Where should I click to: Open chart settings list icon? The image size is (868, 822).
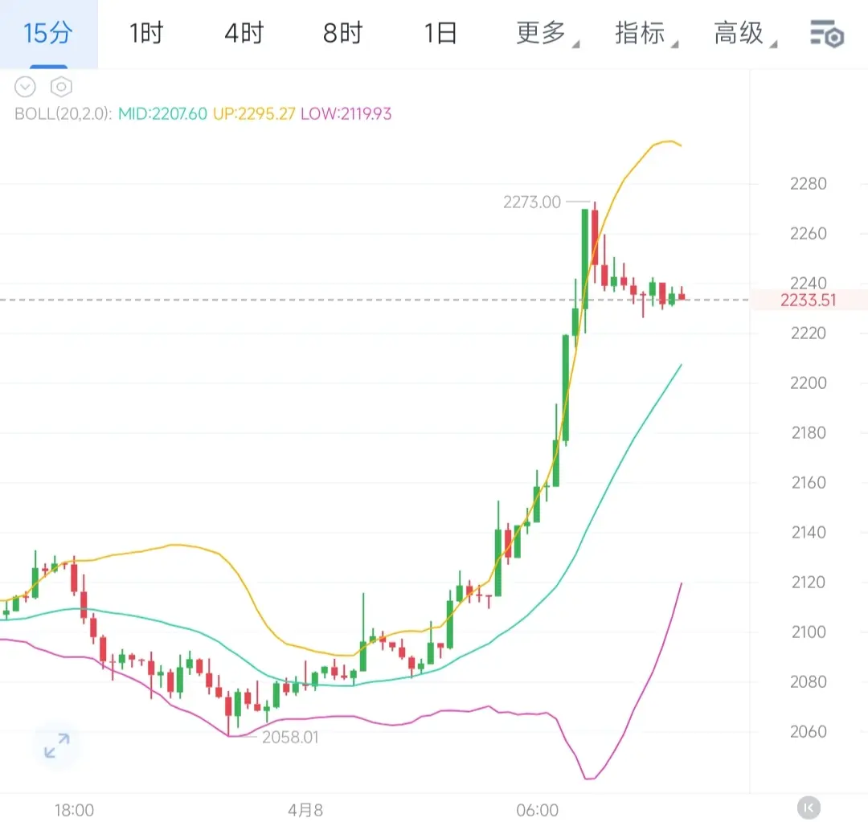tap(826, 34)
